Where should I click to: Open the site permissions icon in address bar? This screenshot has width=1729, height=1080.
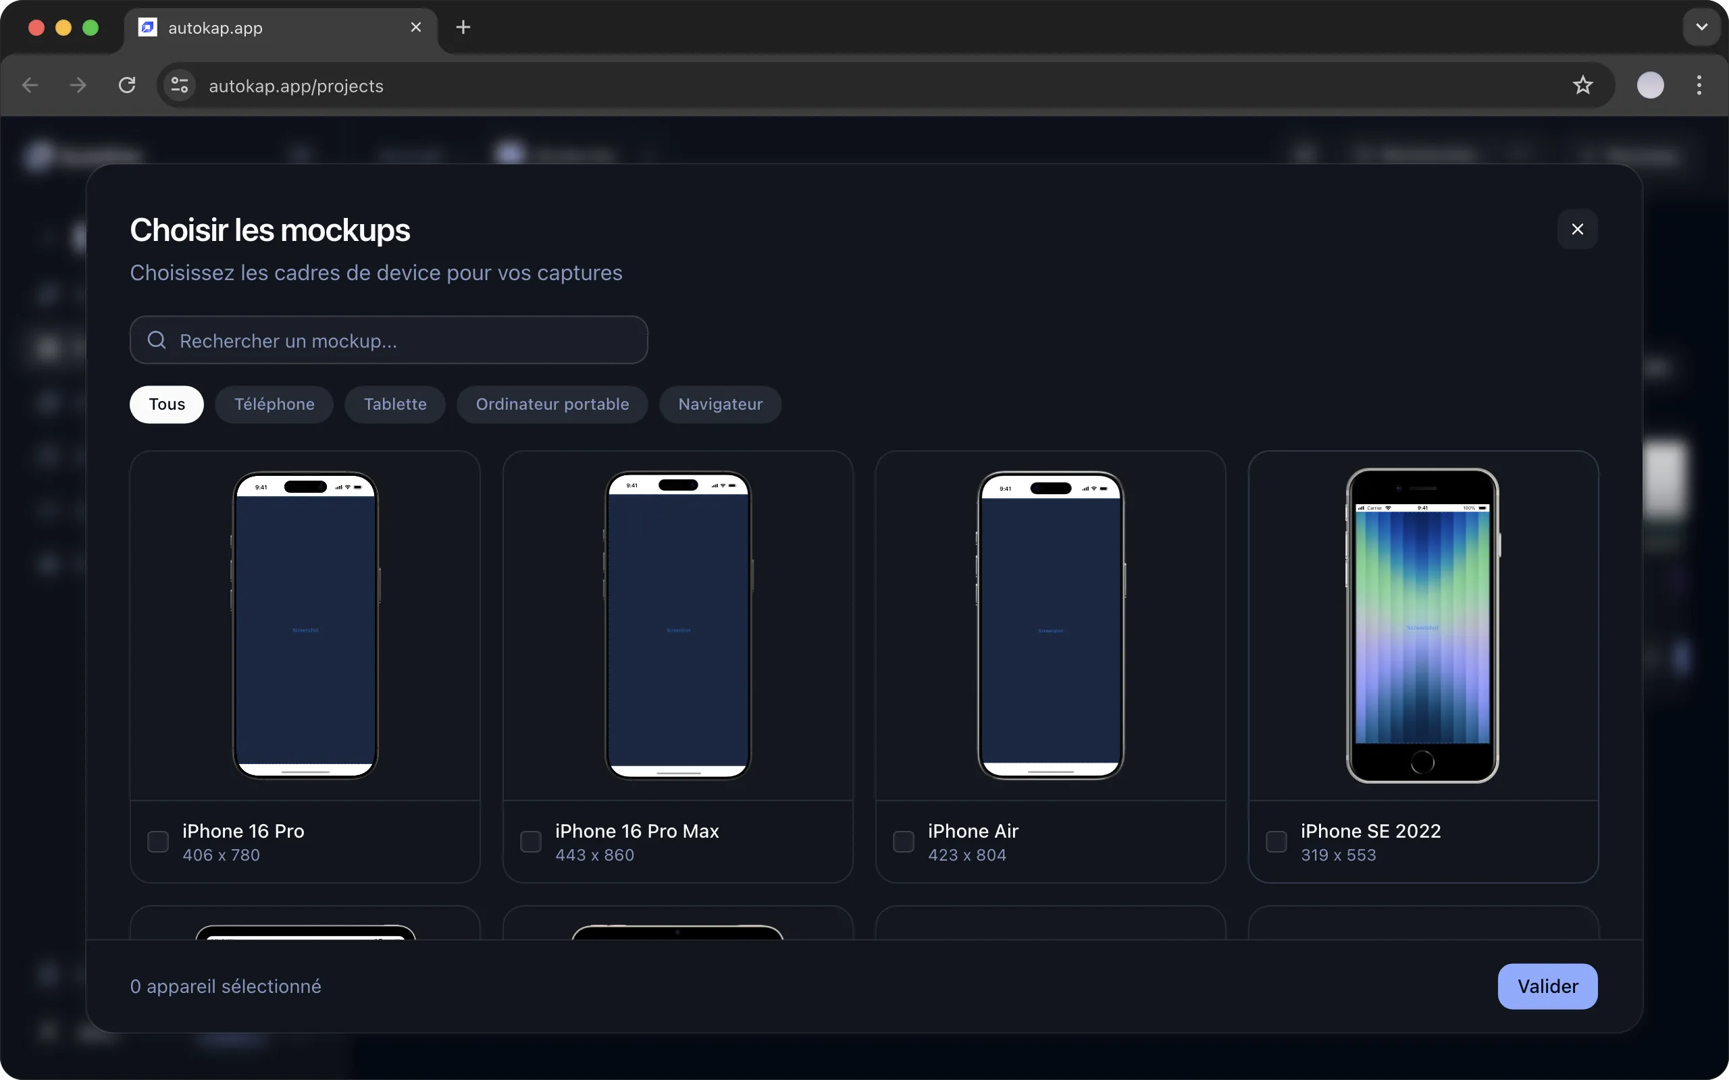tap(178, 85)
